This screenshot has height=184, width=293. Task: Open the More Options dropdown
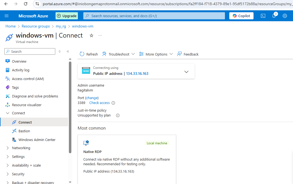coord(156,54)
